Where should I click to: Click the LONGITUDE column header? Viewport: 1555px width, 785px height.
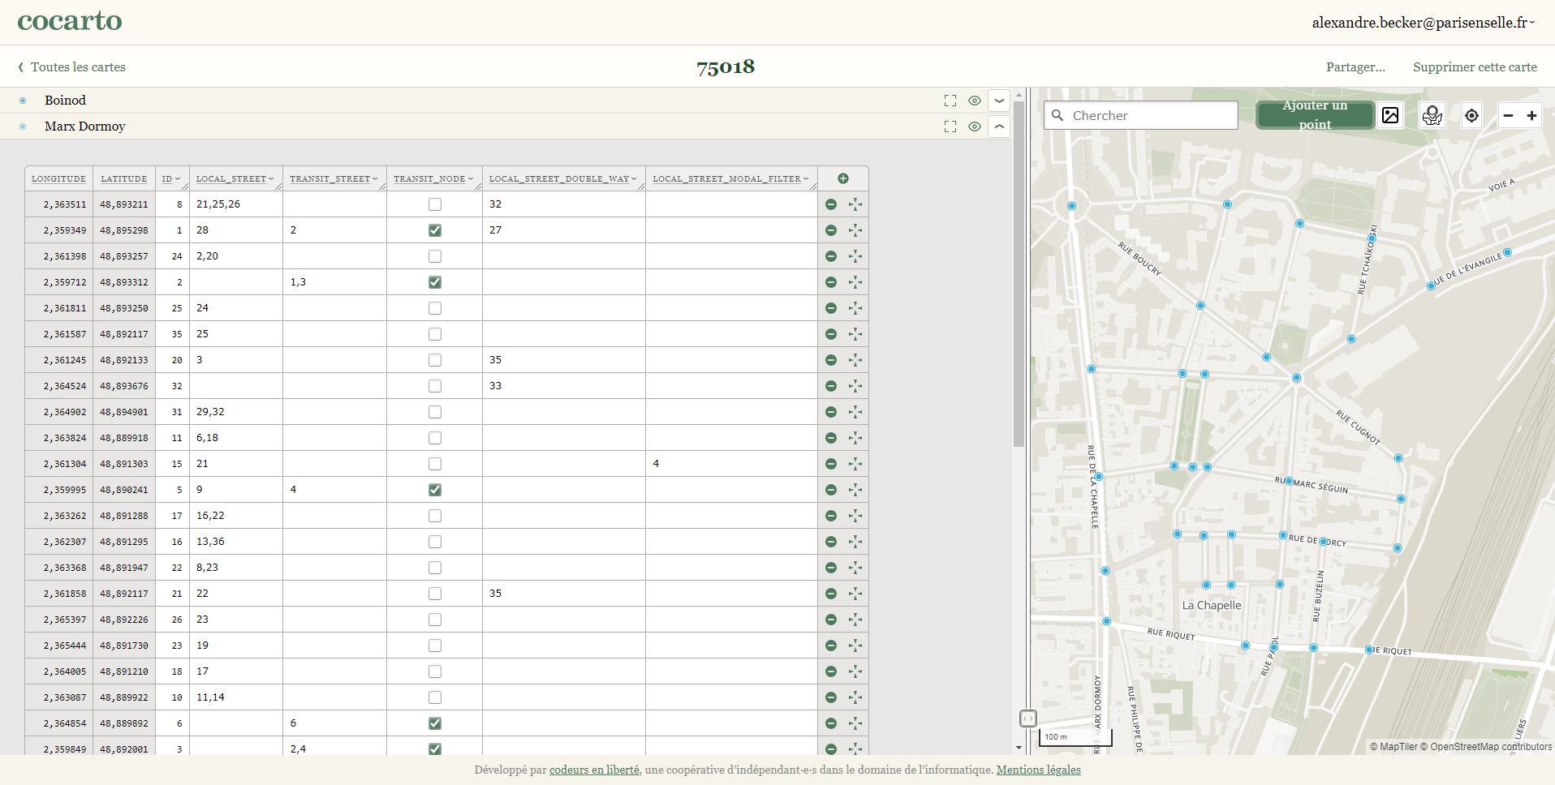tap(58, 178)
